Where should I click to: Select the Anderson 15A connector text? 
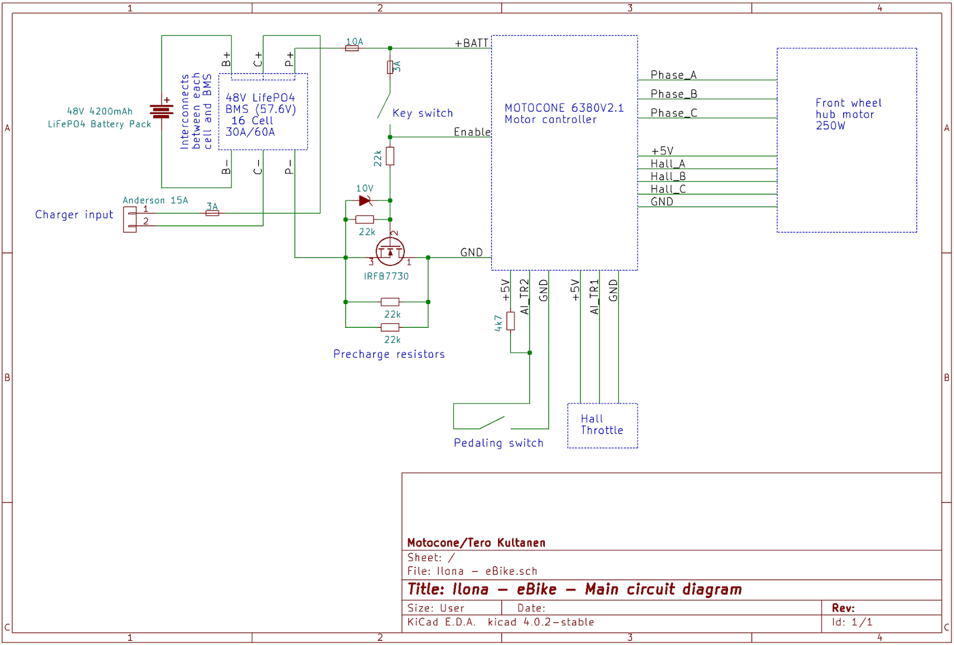click(x=155, y=200)
